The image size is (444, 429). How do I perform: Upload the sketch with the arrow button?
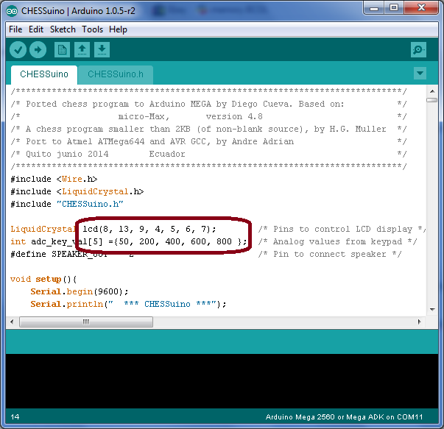click(x=38, y=50)
